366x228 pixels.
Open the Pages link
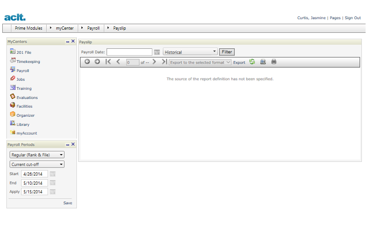tap(335, 18)
